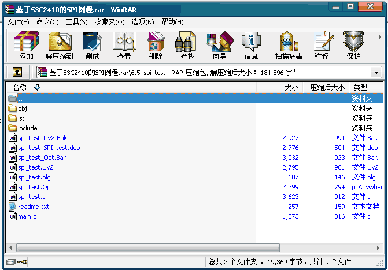Select file spi_test.Opt

[x=35, y=187]
